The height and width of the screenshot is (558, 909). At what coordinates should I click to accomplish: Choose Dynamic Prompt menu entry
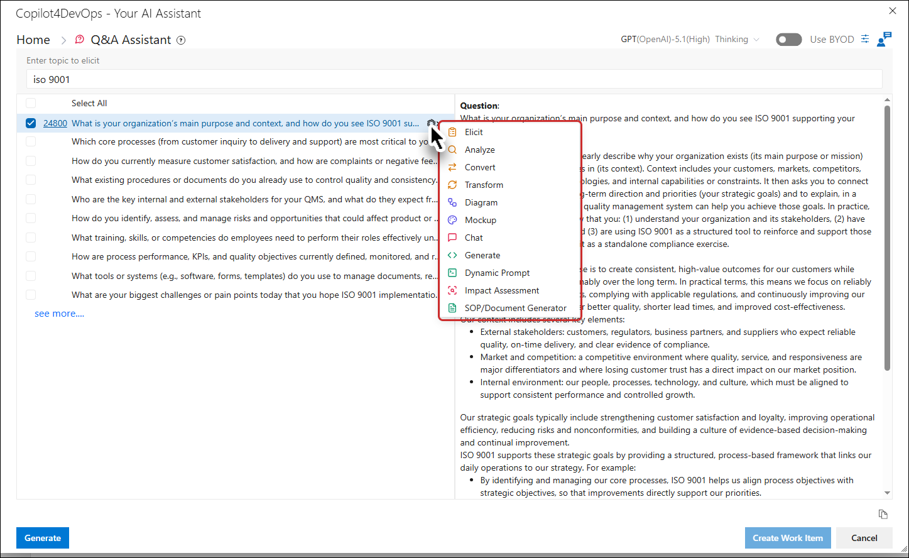[497, 273]
